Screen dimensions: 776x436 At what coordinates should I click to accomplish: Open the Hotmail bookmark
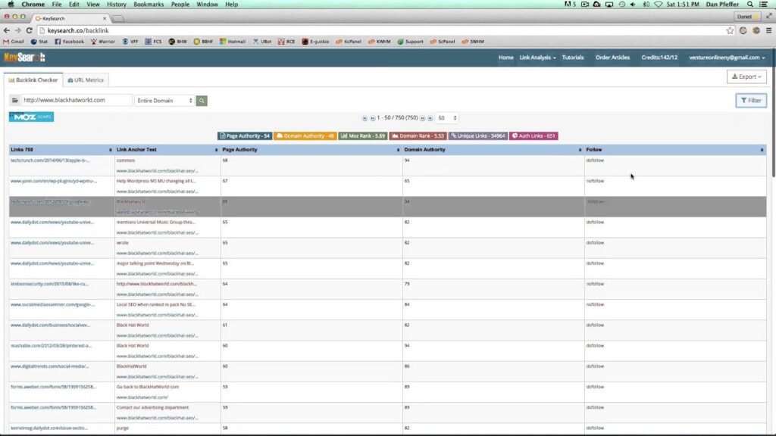click(233, 42)
